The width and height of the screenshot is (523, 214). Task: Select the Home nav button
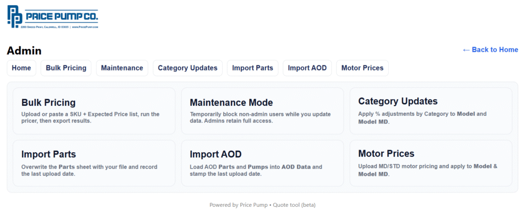21,68
